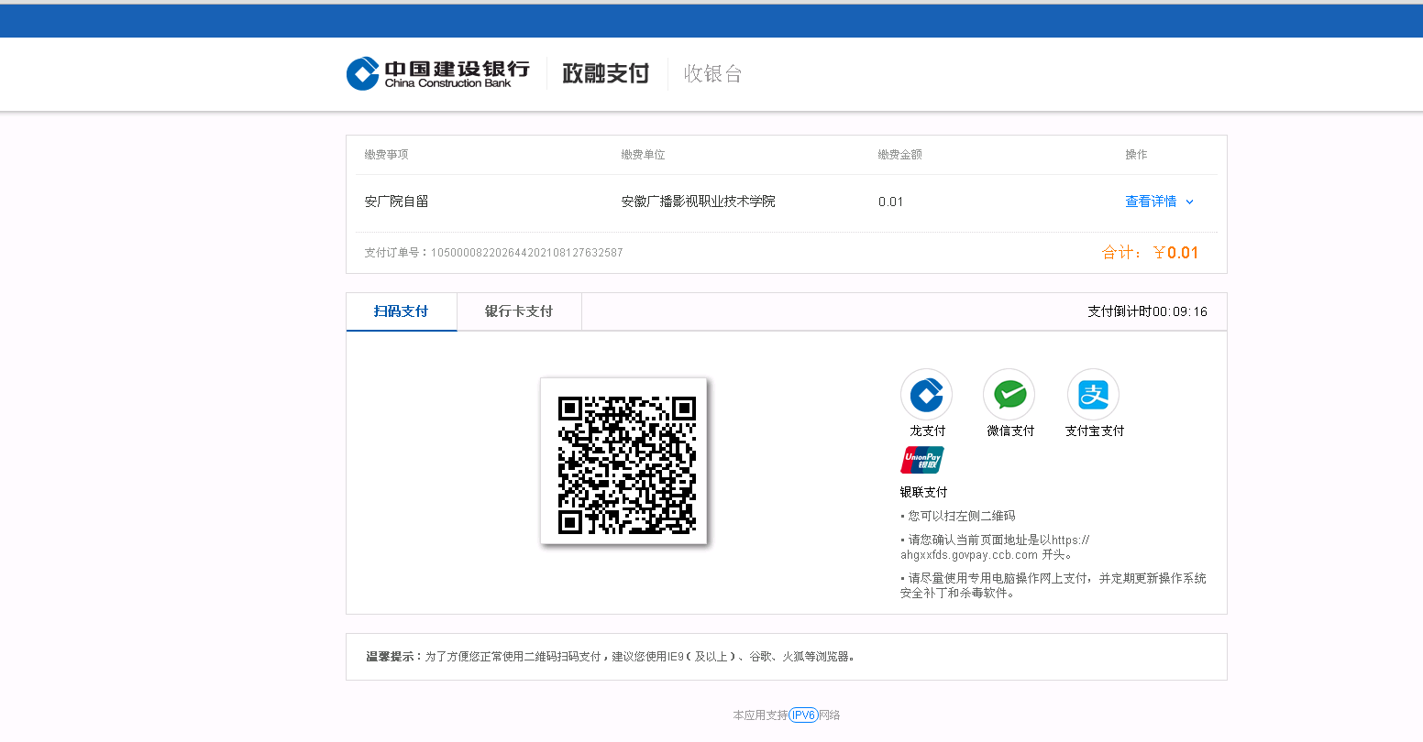Open the 查看详情 link
Screen dimensions: 1423x742
(x=1151, y=202)
